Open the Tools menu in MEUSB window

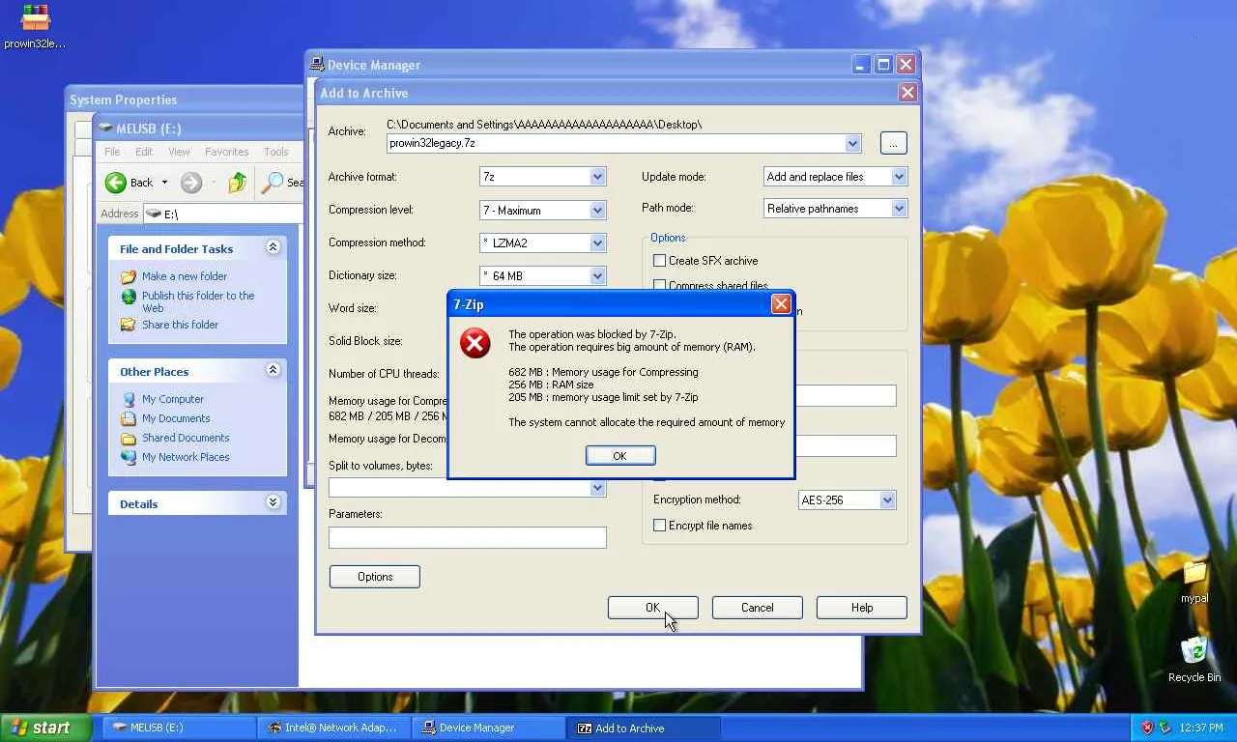pyautogui.click(x=276, y=152)
